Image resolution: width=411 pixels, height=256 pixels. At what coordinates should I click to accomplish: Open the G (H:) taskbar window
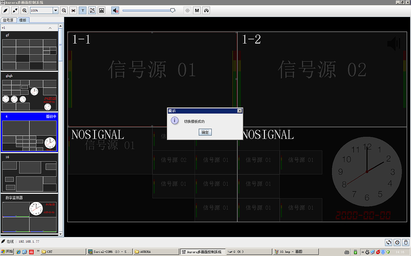click(249, 252)
